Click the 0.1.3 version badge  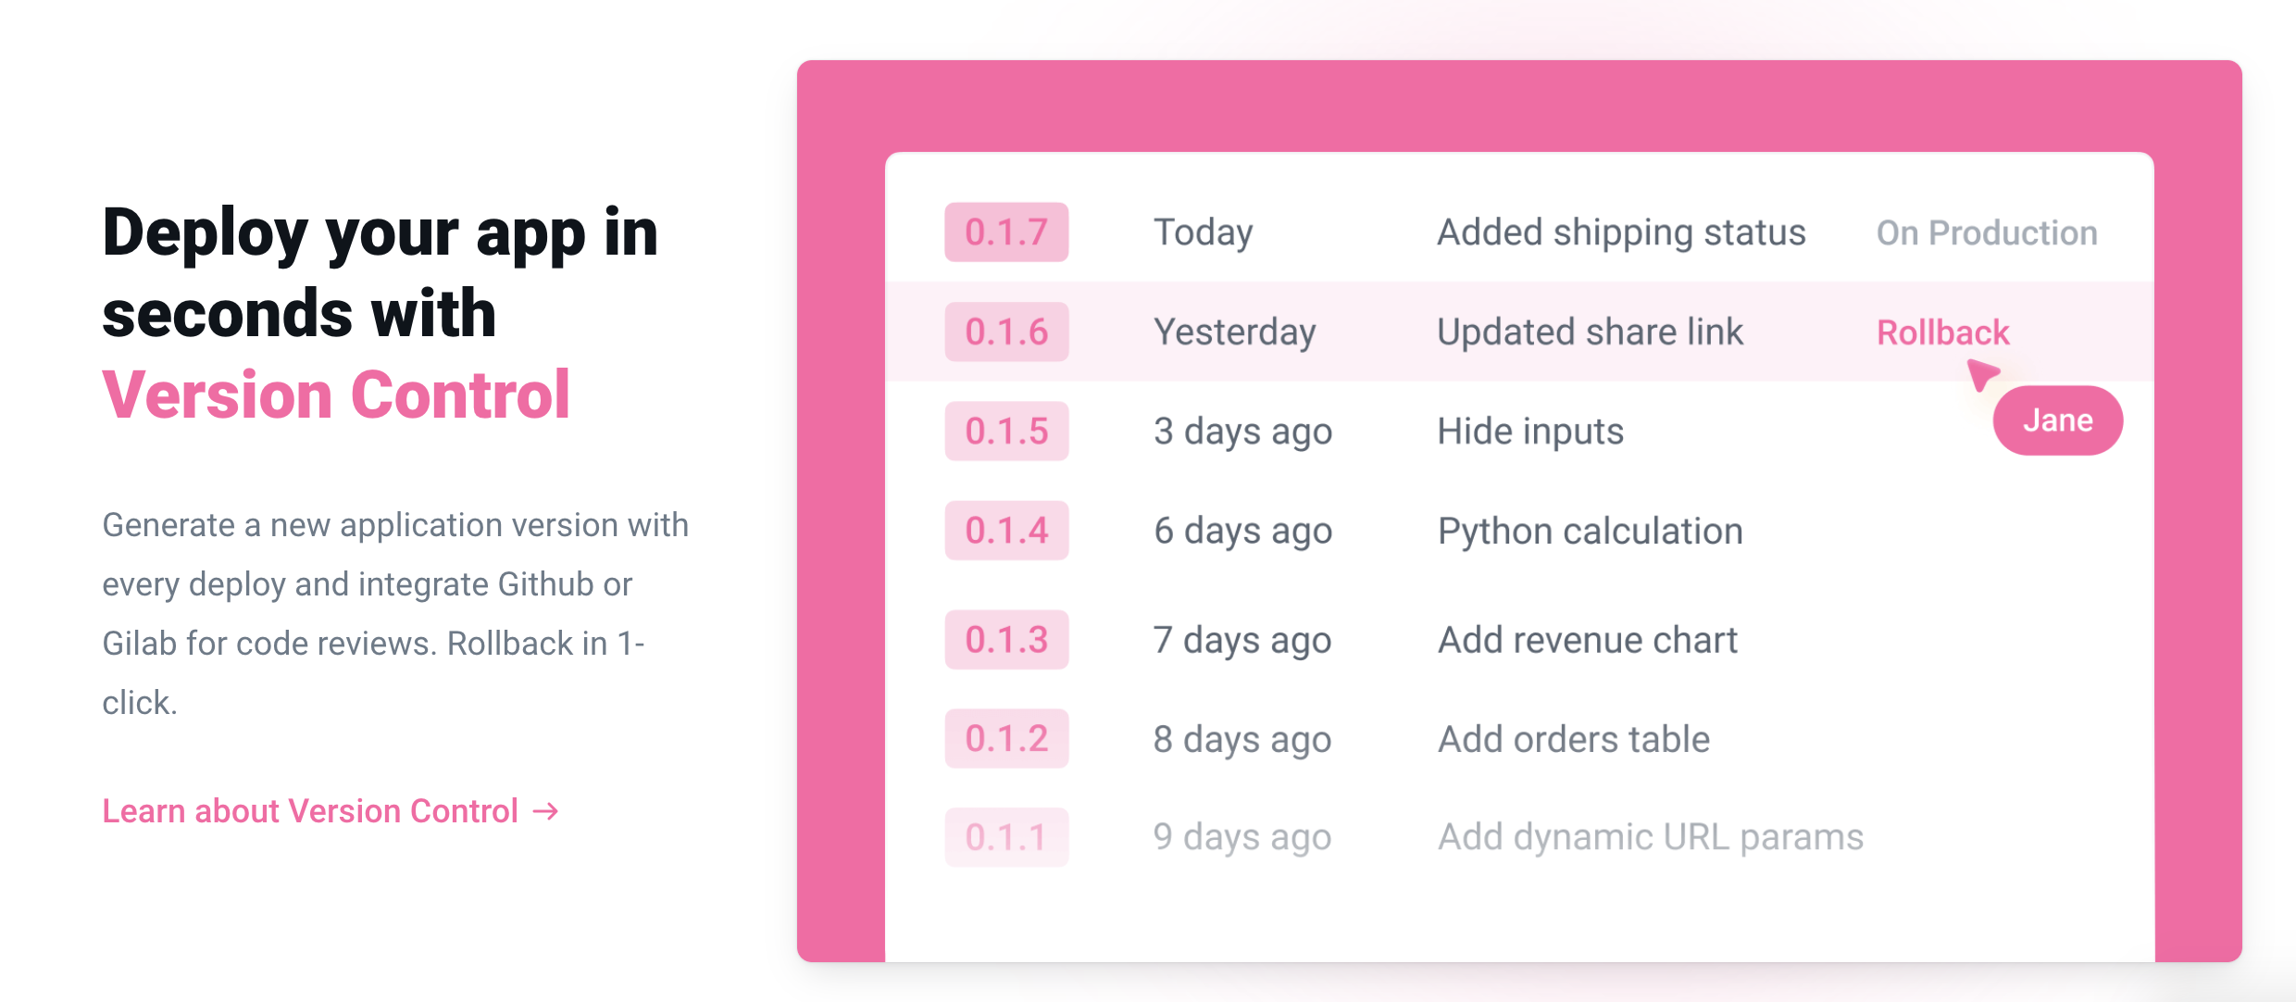click(x=1006, y=638)
